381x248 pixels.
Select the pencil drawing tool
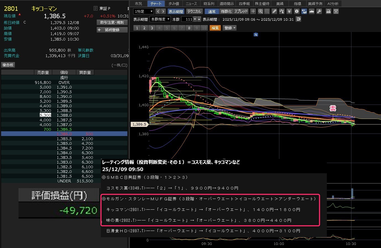[274, 11]
